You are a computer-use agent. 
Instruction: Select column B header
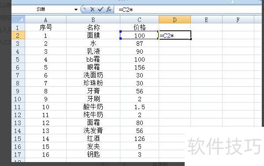coord(93,20)
